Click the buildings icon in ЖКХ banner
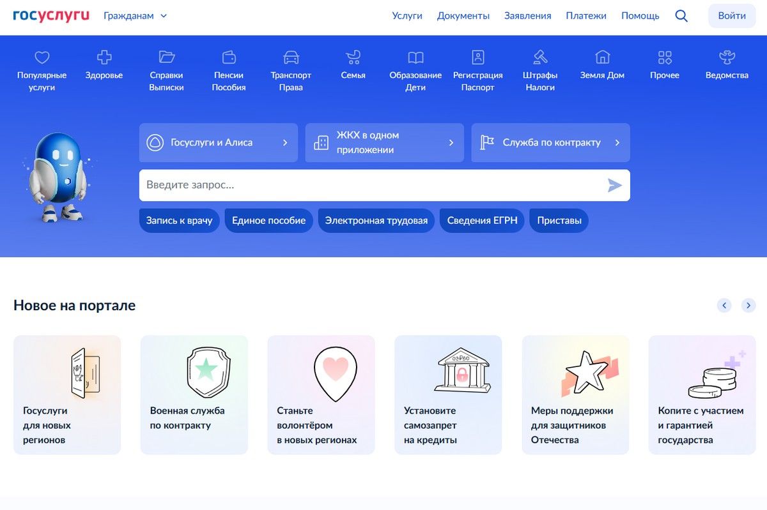The height and width of the screenshot is (510, 767). pos(321,142)
